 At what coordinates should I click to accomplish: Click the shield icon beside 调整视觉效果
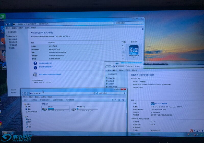coord(7,36)
